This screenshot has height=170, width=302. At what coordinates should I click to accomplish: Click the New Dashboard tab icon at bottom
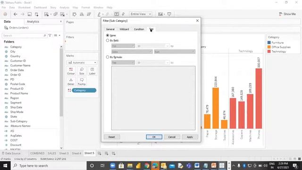pos(107,153)
